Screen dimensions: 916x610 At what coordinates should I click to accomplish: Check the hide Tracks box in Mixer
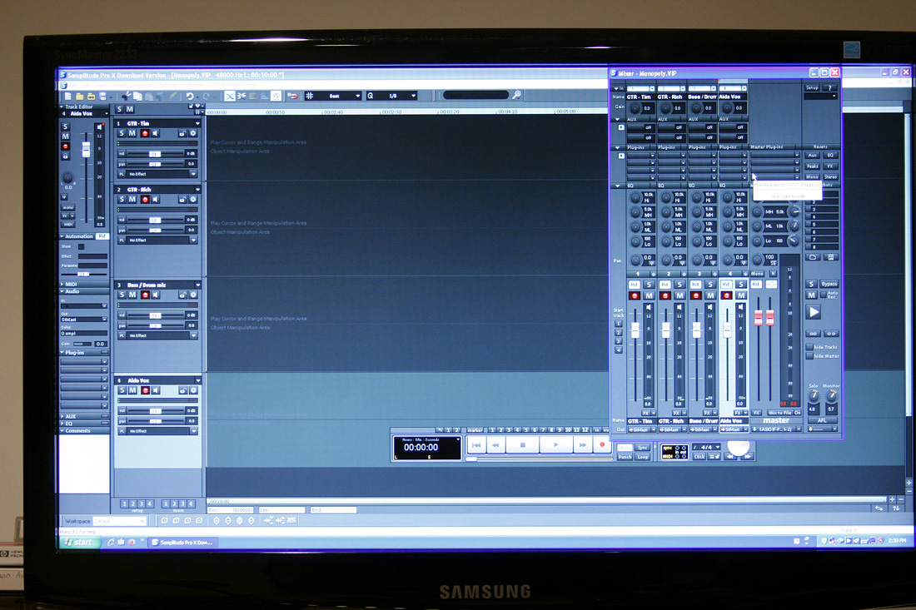click(x=809, y=347)
